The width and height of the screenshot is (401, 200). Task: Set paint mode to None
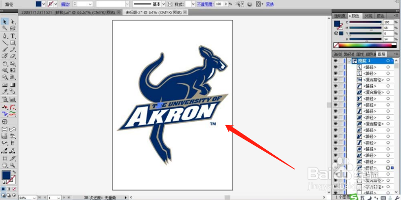coord(14,189)
